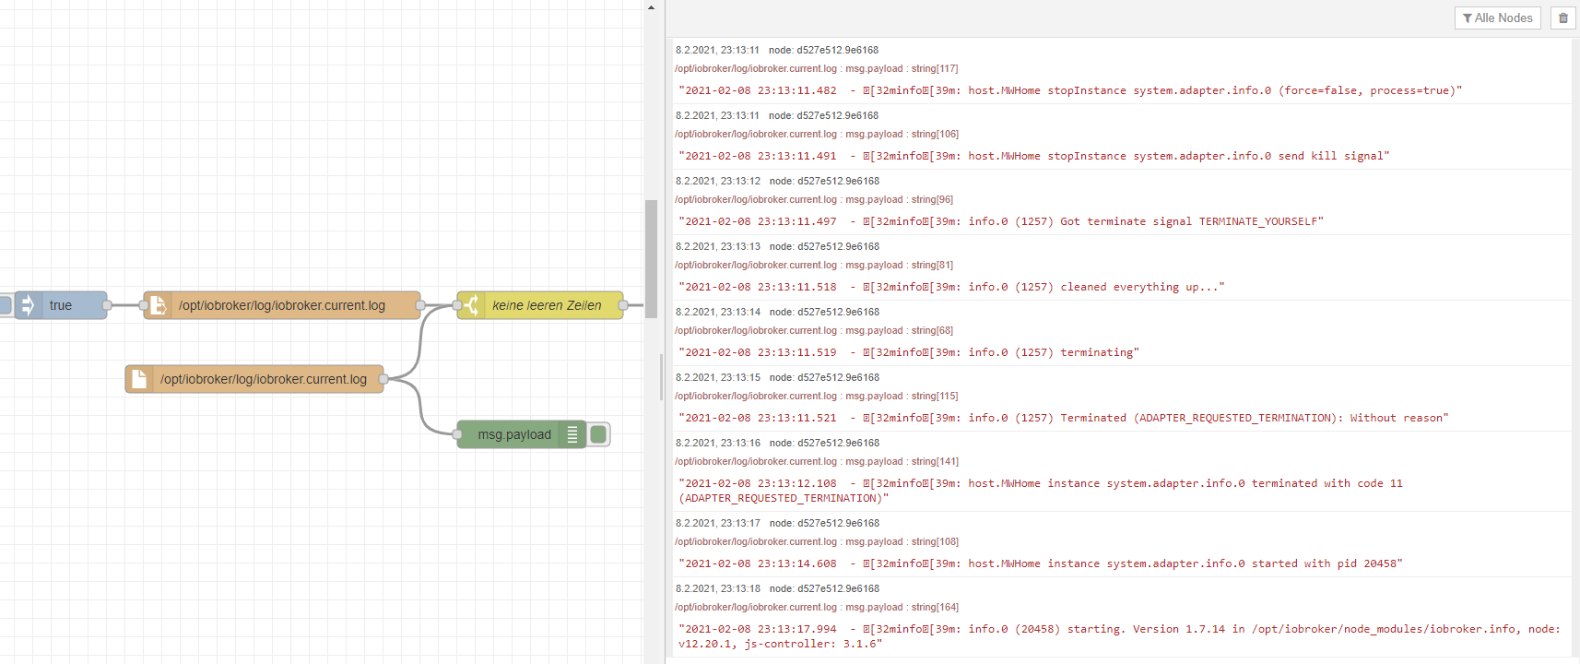This screenshot has width=1580, height=664.
Task: Click the payload text ending process=true)
Action: coord(1070,90)
